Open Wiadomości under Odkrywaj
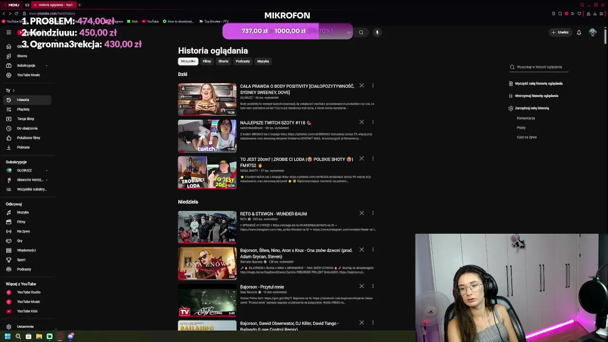Viewport: 608px width, 342px height. tap(26, 250)
